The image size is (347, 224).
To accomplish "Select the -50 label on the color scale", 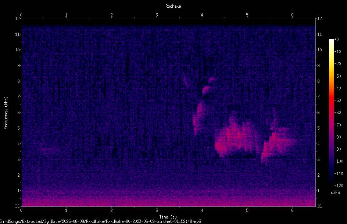I will click(338, 100).
